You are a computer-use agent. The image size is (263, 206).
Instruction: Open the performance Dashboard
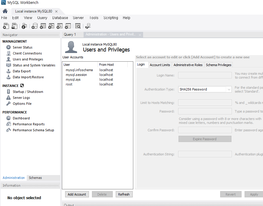(x=21, y=118)
